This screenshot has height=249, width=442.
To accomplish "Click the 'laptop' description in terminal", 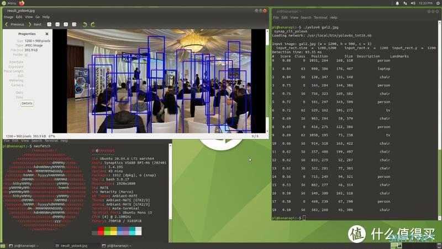I will 384,69.
